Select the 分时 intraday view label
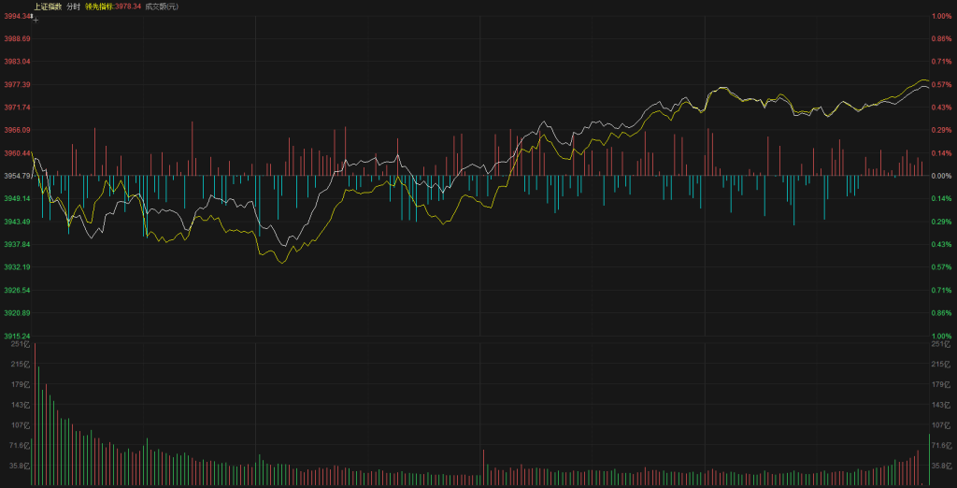Viewport: 957px width, 488px height. [x=74, y=7]
